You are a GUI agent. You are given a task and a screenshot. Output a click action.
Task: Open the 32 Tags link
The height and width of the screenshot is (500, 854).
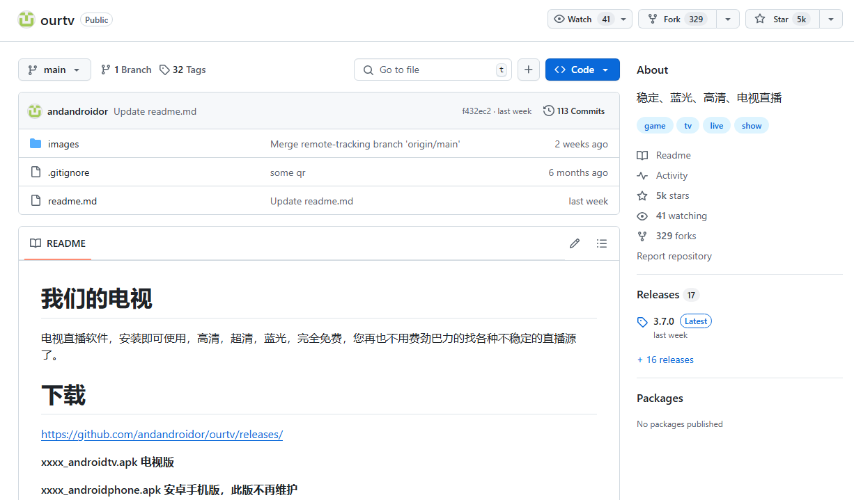click(x=183, y=70)
